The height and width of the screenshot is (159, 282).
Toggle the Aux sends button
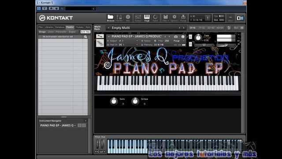pyautogui.click(x=236, y=28)
